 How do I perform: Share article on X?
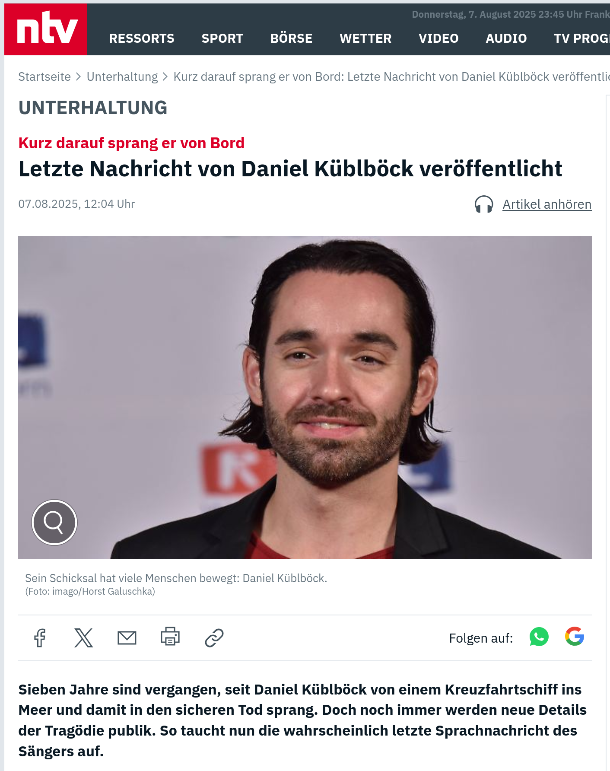84,638
